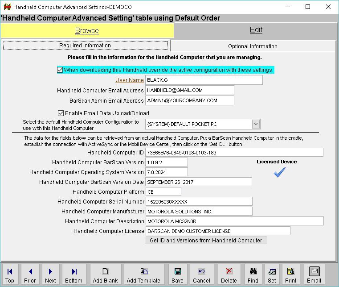Go to Prior record
The height and width of the screenshot is (287, 339).
point(30,275)
